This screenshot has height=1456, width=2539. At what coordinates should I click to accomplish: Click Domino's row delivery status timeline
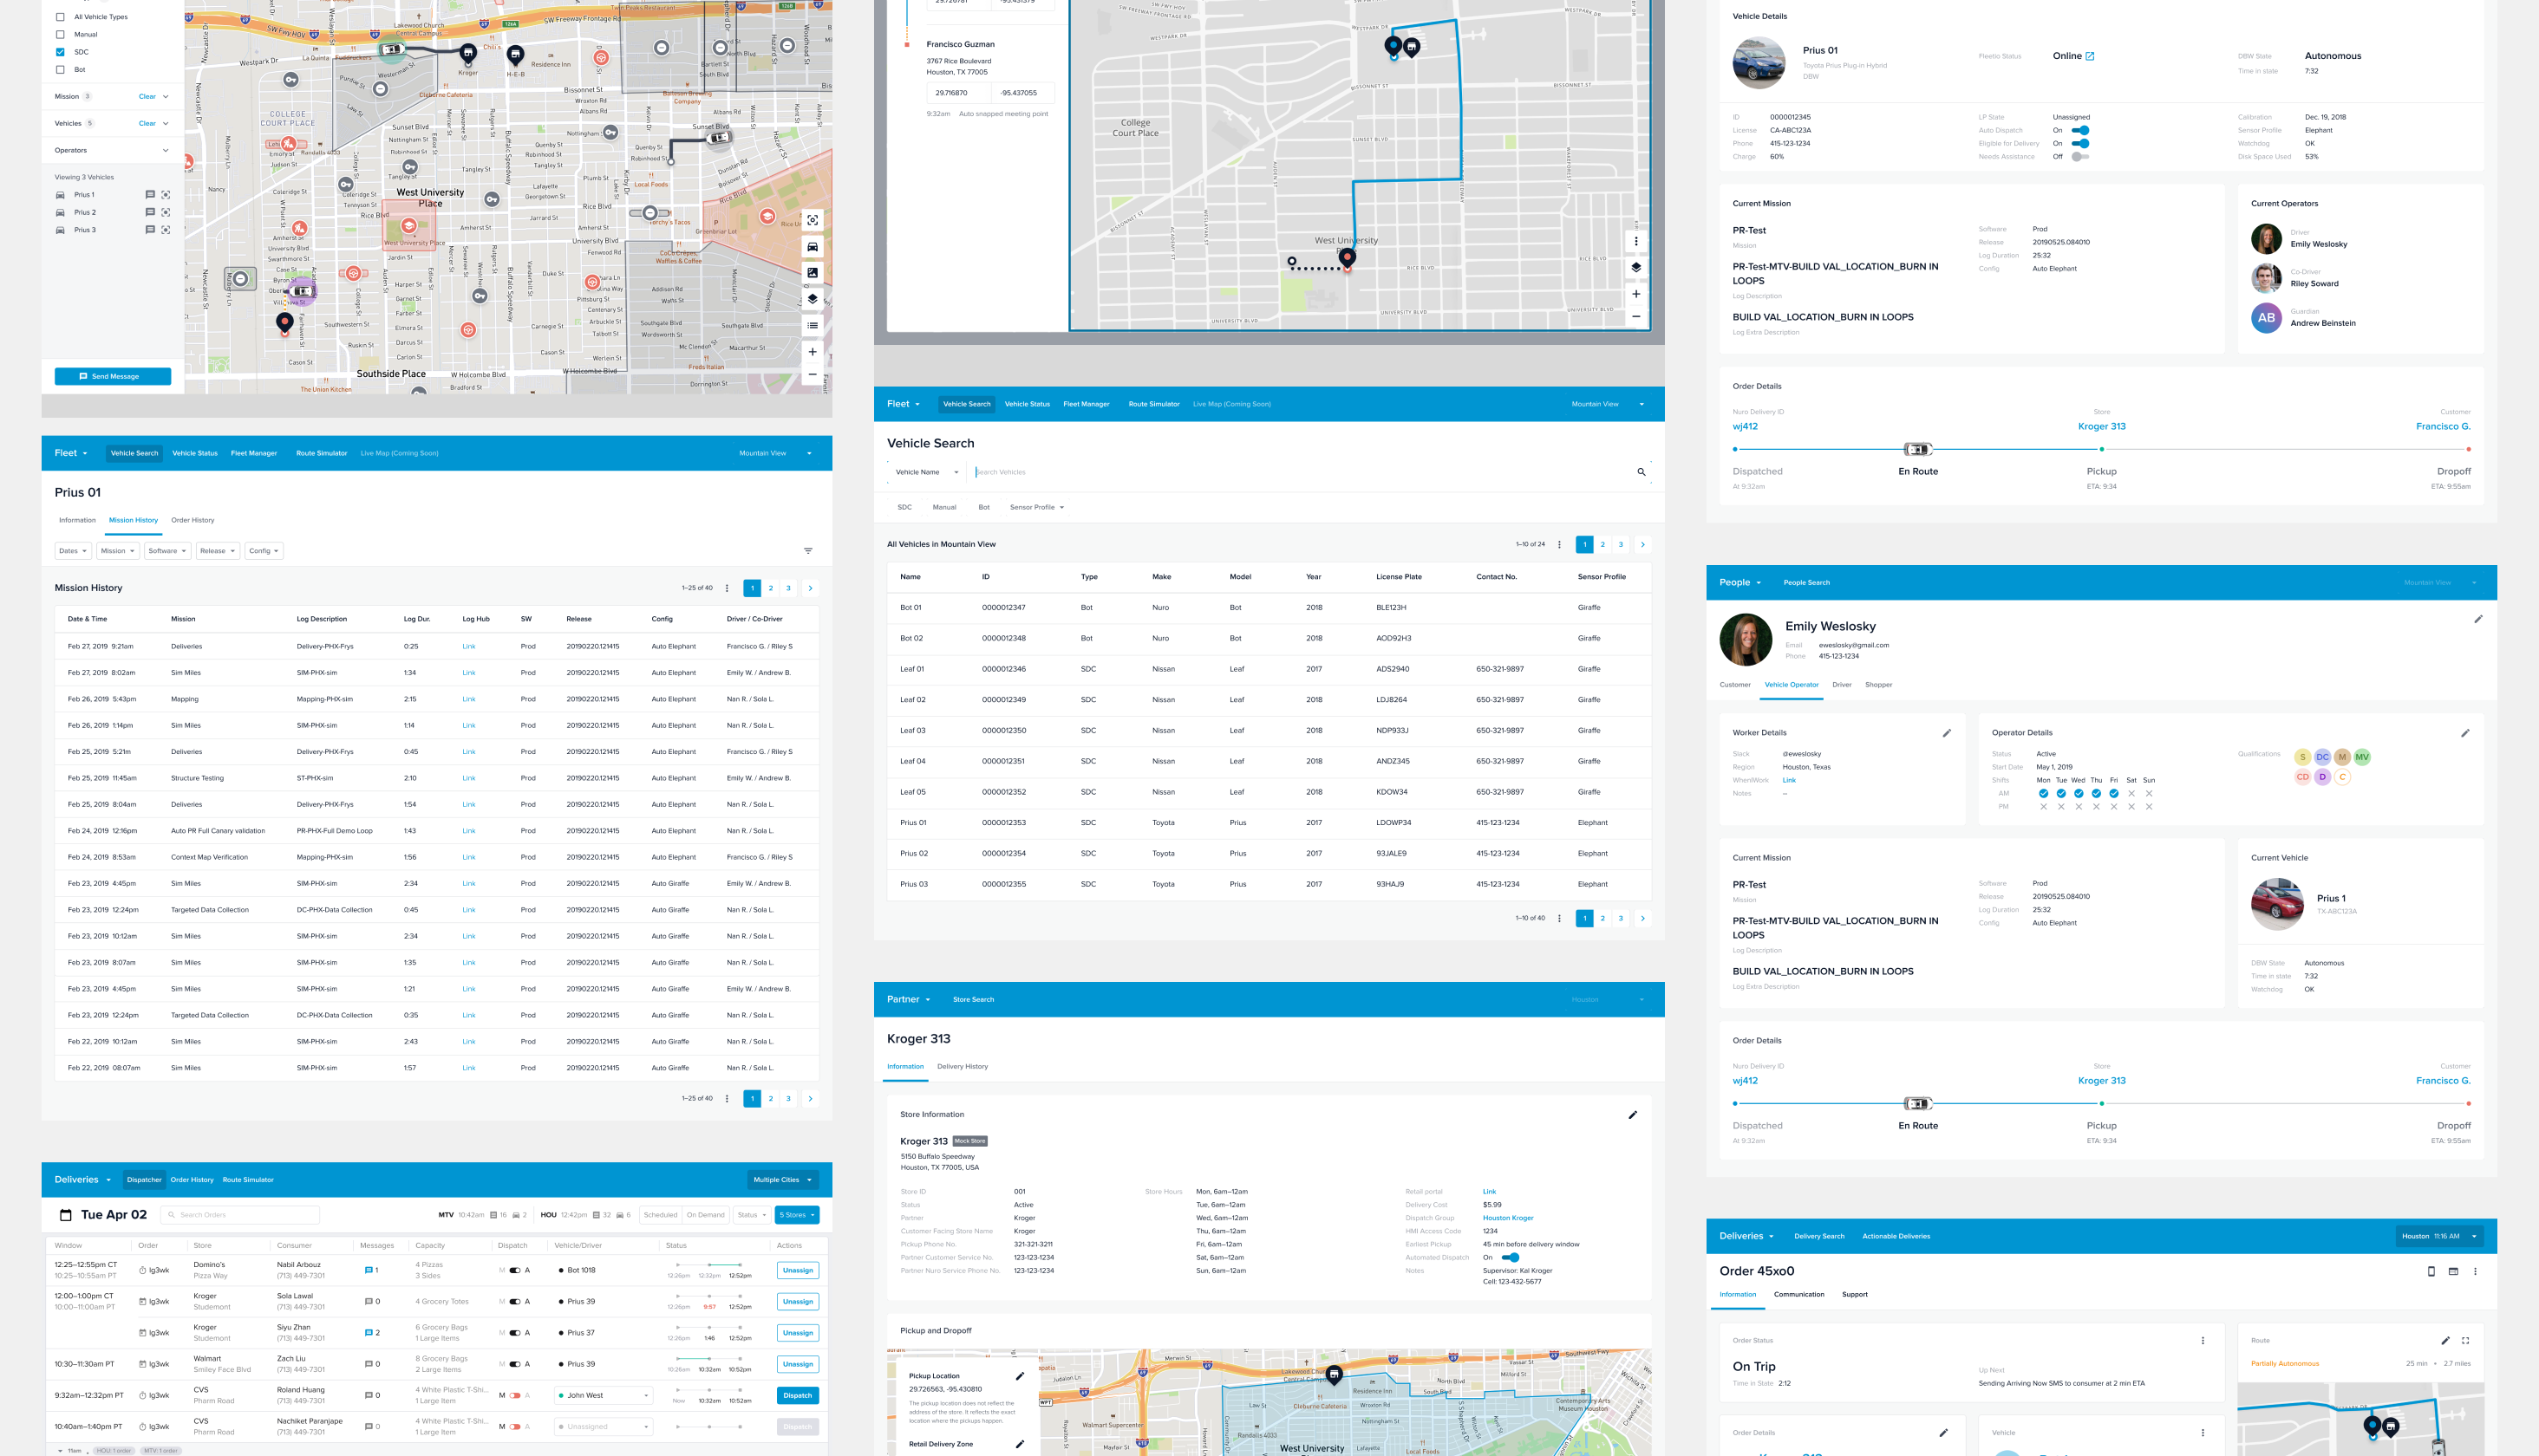point(709,1270)
